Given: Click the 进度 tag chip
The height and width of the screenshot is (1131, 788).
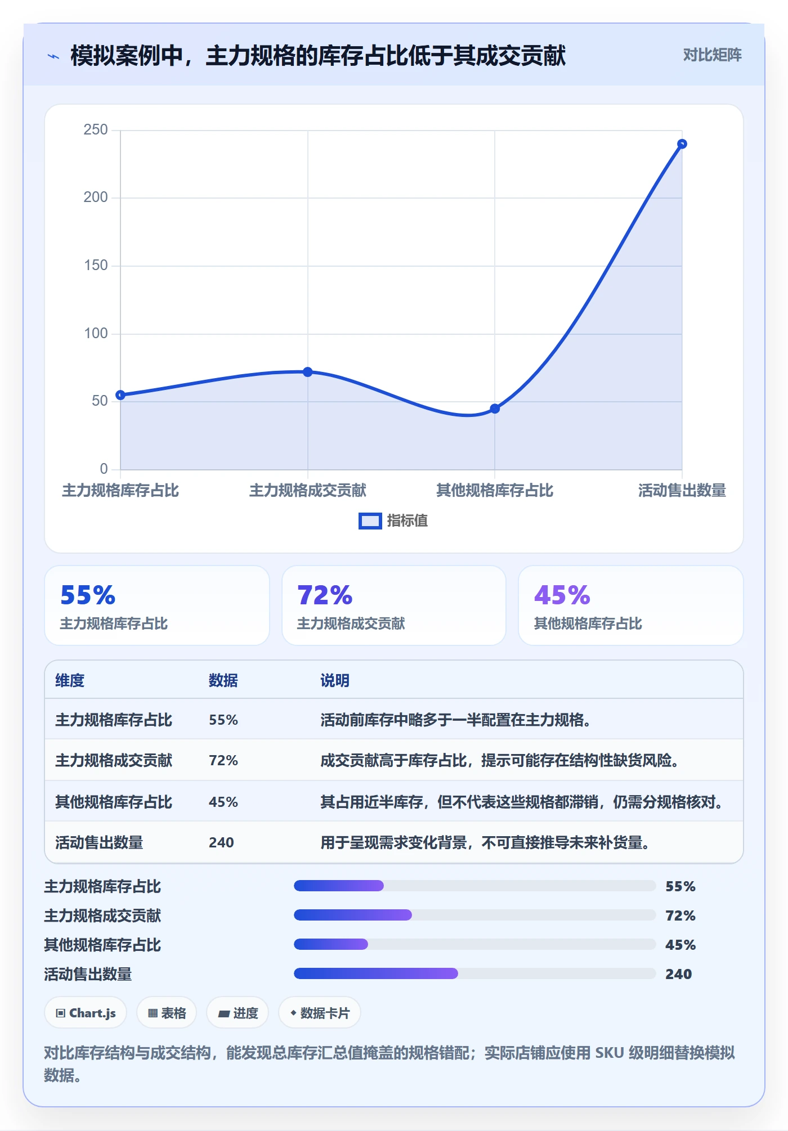Looking at the screenshot, I should pyautogui.click(x=238, y=1013).
